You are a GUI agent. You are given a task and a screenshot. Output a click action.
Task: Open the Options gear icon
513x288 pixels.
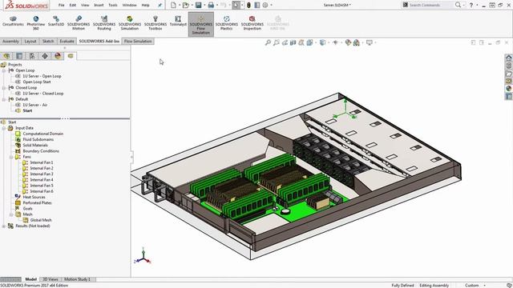[265, 5]
